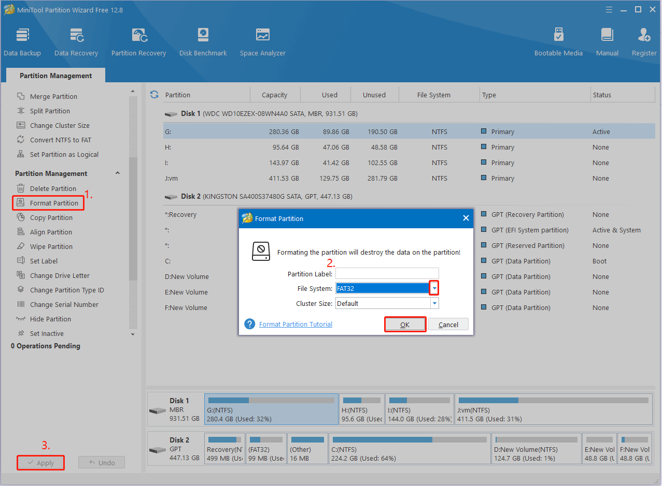Select Disk 2 GPT label in disk map
This screenshot has height=486, width=662.
[x=175, y=448]
